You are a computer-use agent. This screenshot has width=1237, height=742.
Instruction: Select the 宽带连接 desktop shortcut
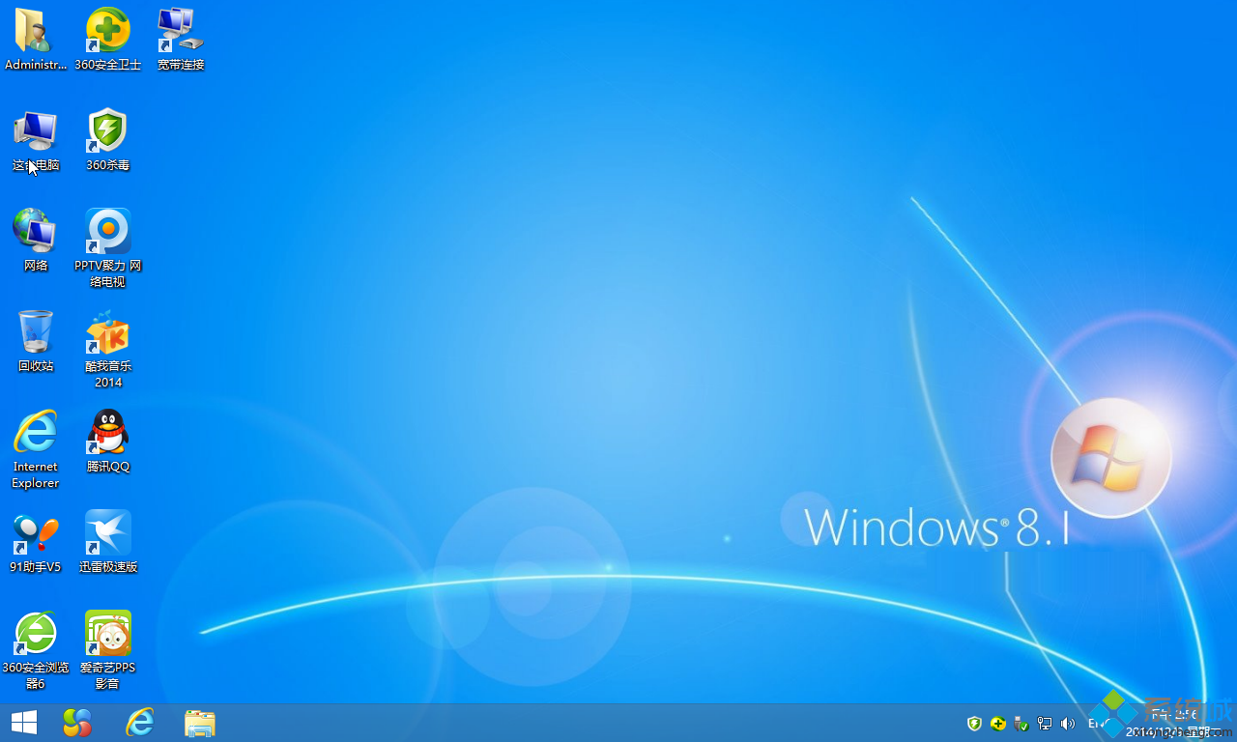click(x=181, y=39)
